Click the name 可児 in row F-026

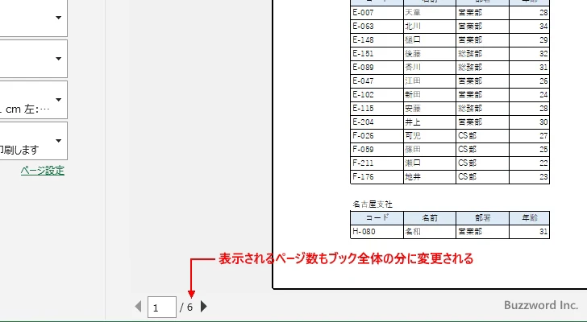coord(413,136)
